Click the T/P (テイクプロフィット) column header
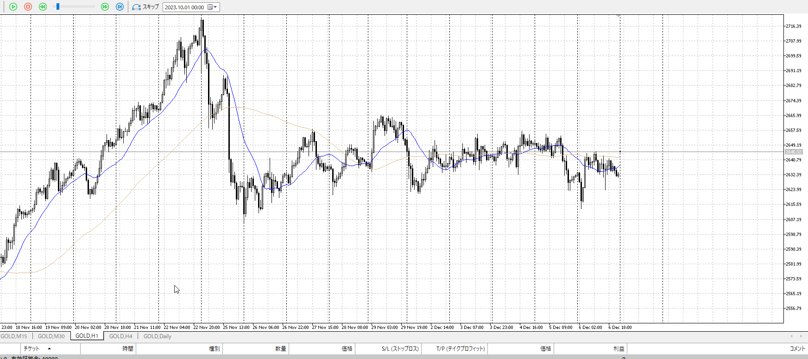 point(460,349)
